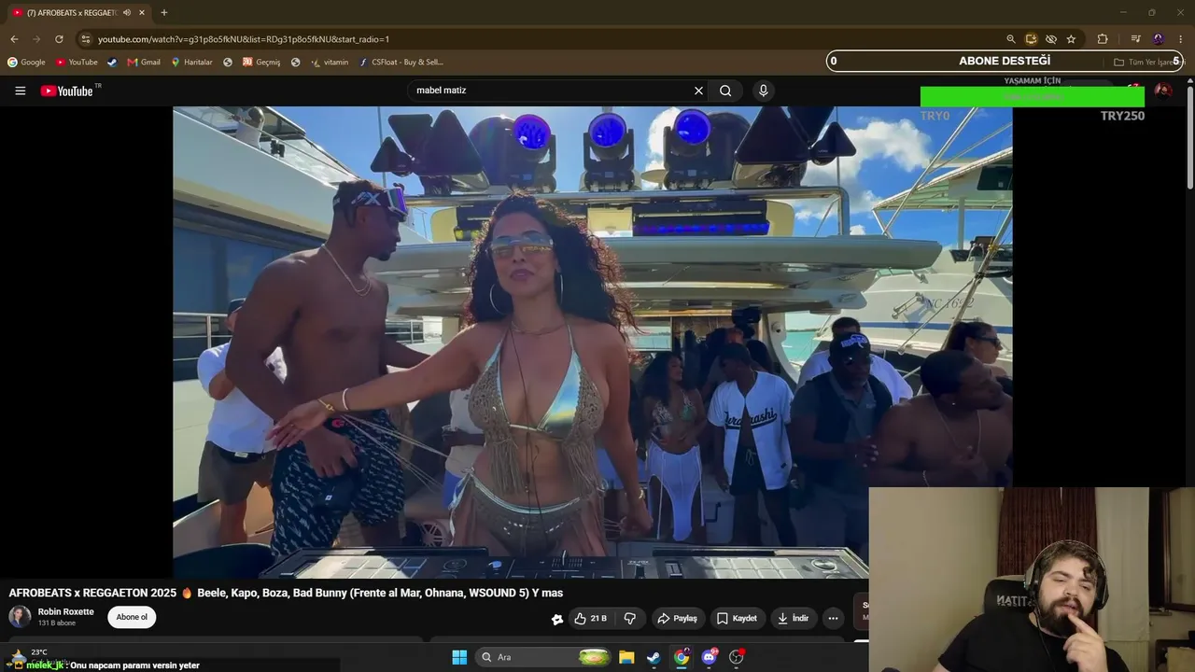Viewport: 1195px width, 672px height.
Task: Open OBS Studio from the taskbar
Action: point(737,657)
